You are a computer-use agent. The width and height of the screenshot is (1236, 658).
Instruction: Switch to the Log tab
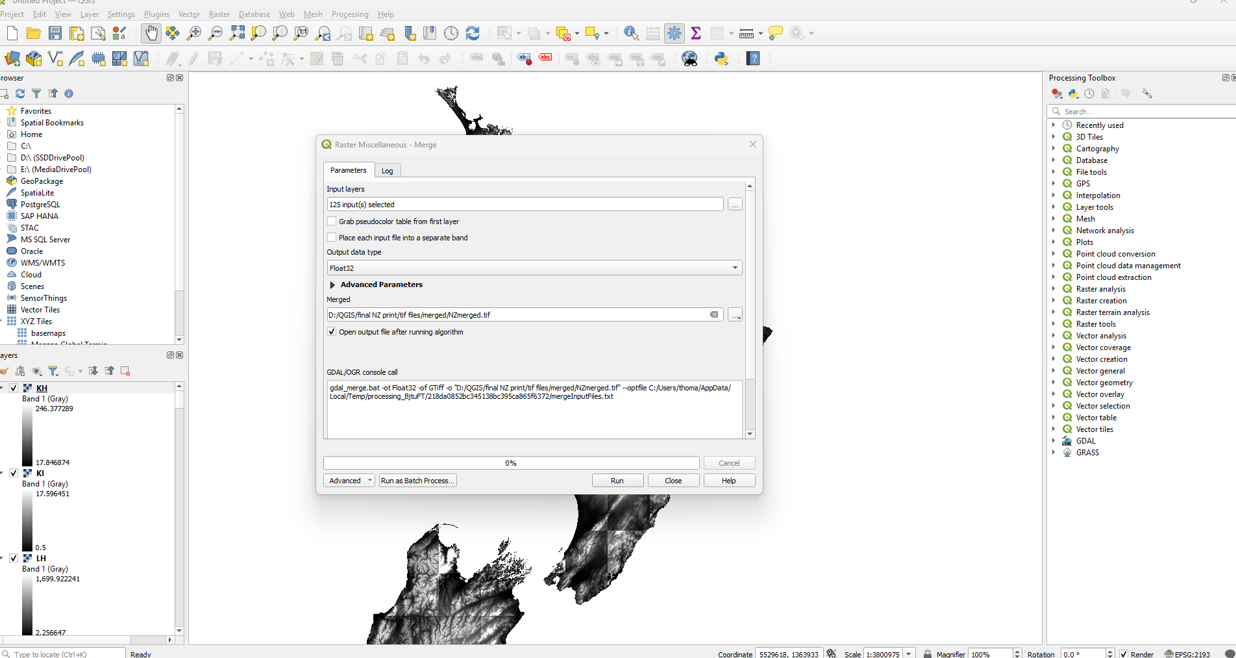388,171
